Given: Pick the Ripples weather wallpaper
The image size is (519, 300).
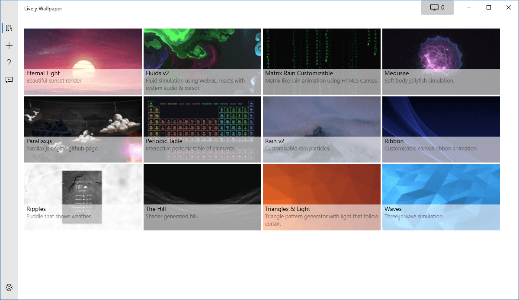Looking at the screenshot, I should click(83, 197).
